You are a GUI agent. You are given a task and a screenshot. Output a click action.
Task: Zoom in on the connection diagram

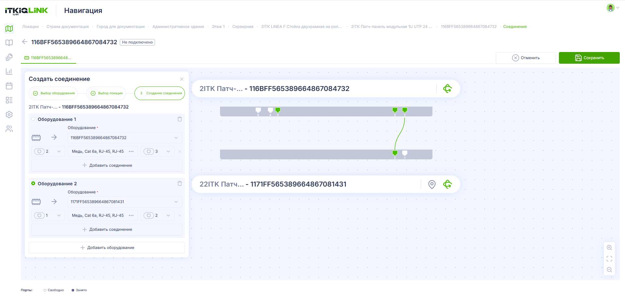click(x=609, y=248)
